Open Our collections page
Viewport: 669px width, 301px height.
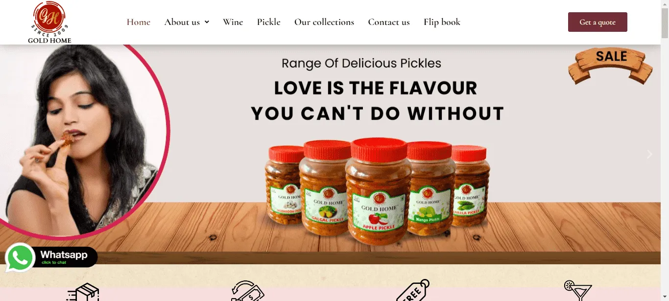click(324, 22)
